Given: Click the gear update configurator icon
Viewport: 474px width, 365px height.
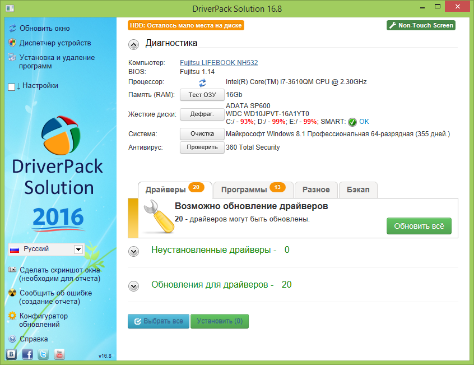Looking at the screenshot, I should point(12,316).
